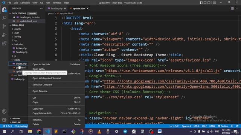Click the HTML language mode indicator
The height and width of the screenshot is (135, 241).
(x=212, y=126)
